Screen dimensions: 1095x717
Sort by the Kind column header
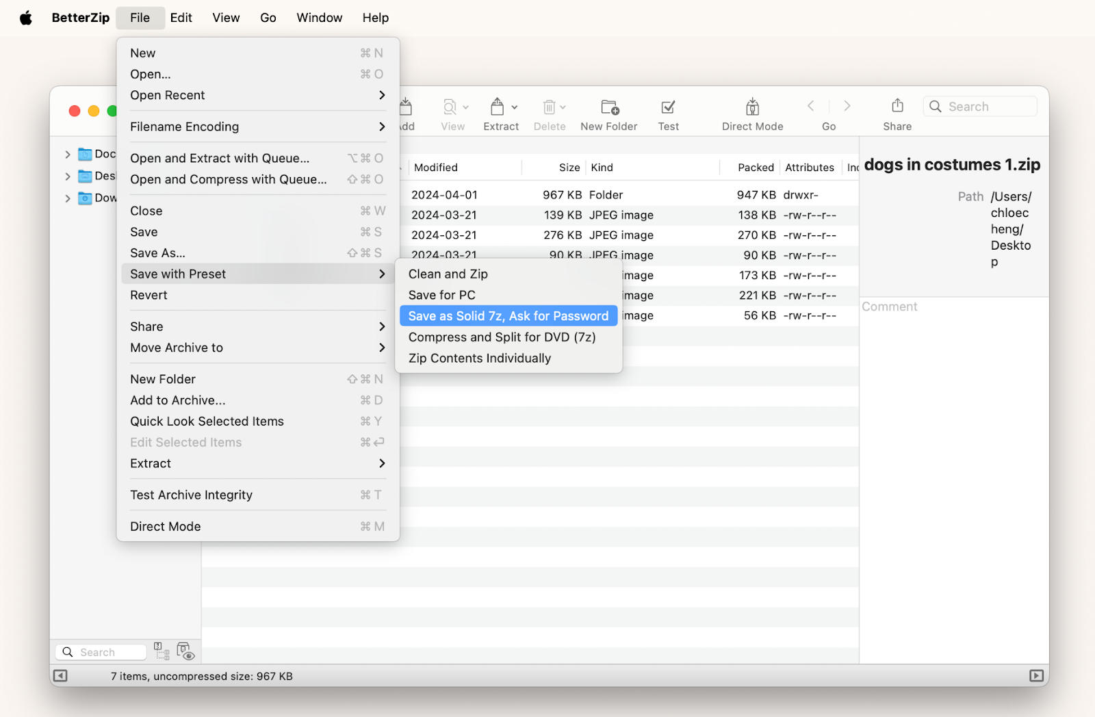652,168
